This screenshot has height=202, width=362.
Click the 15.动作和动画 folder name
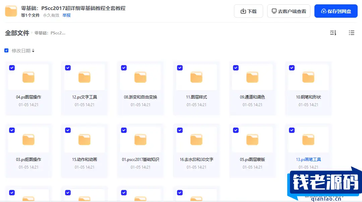(x=84, y=160)
